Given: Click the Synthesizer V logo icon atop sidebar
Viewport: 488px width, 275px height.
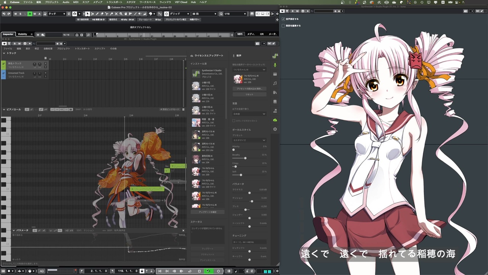Looking at the screenshot, I should pos(275,56).
